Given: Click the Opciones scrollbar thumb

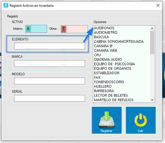Looking at the screenshot, I should 152,42.
